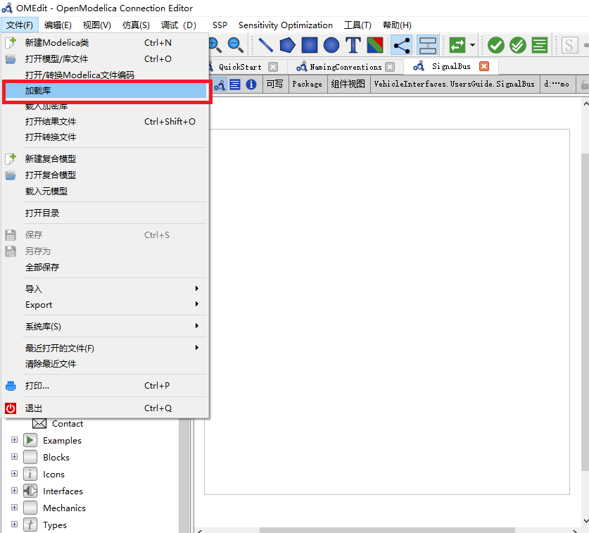This screenshot has width=589, height=533.
Task: Select the Polygon drawing tool
Action: [286, 44]
